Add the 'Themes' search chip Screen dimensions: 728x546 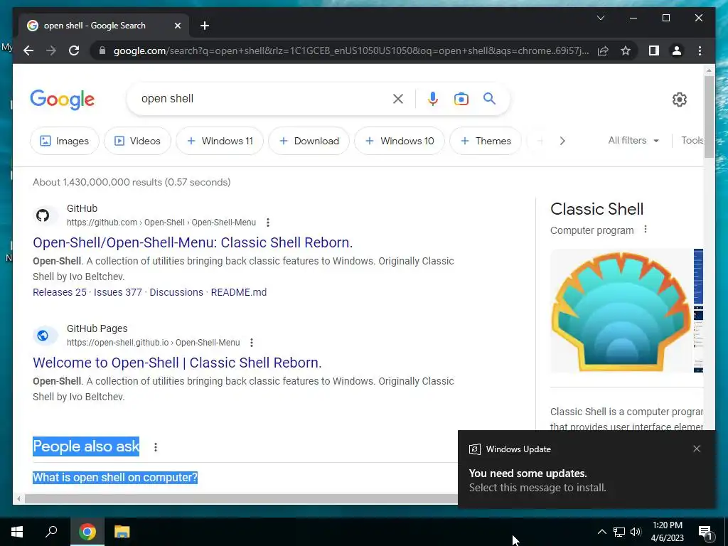click(485, 141)
